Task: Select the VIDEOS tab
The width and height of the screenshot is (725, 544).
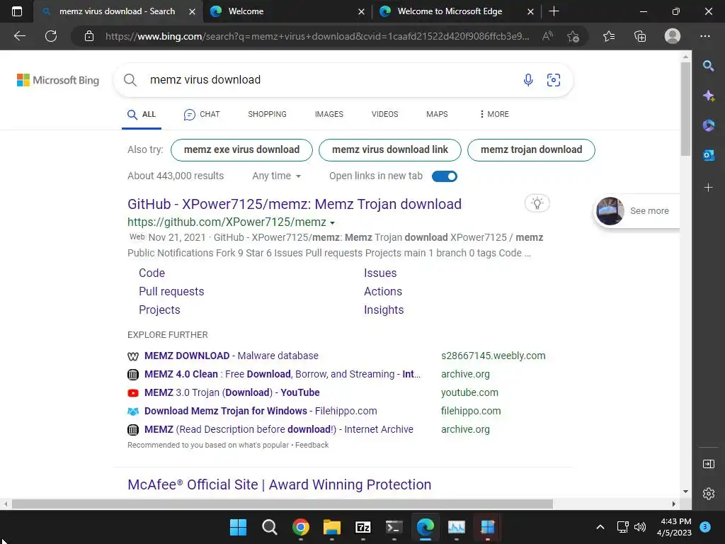Action: (384, 114)
